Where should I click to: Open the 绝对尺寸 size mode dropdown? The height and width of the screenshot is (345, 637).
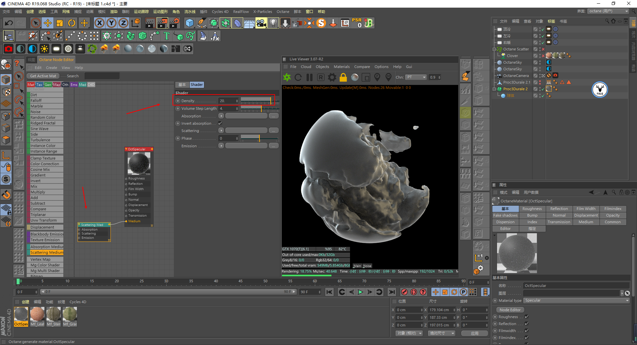tap(441, 333)
